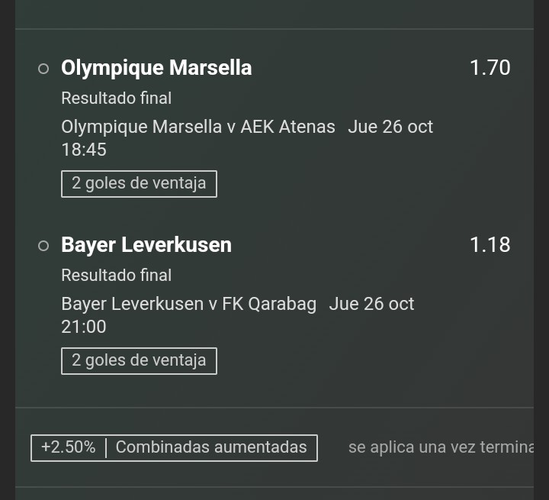
Task: Select the Bayer Leverkusen selection title
Action: pyautogui.click(x=146, y=245)
